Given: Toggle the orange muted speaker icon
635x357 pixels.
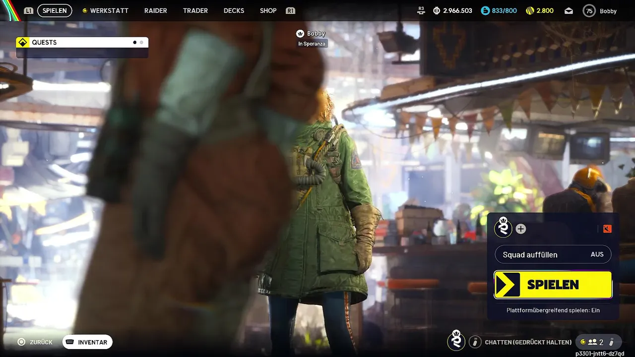Looking at the screenshot, I should click(x=608, y=229).
